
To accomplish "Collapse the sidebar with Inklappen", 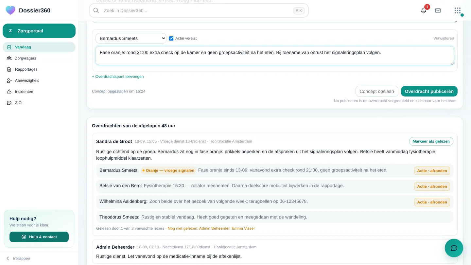I will (x=18, y=258).
